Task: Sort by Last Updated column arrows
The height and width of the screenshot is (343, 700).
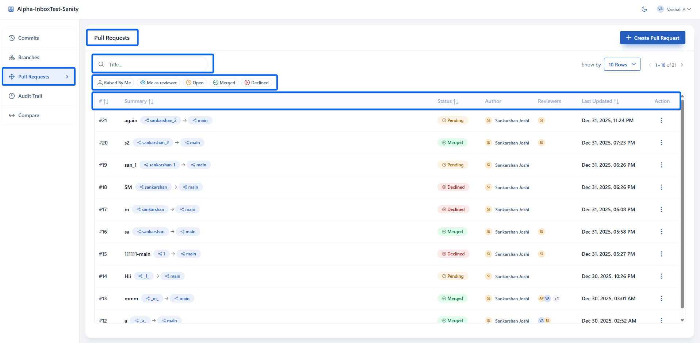Action: click(x=616, y=101)
